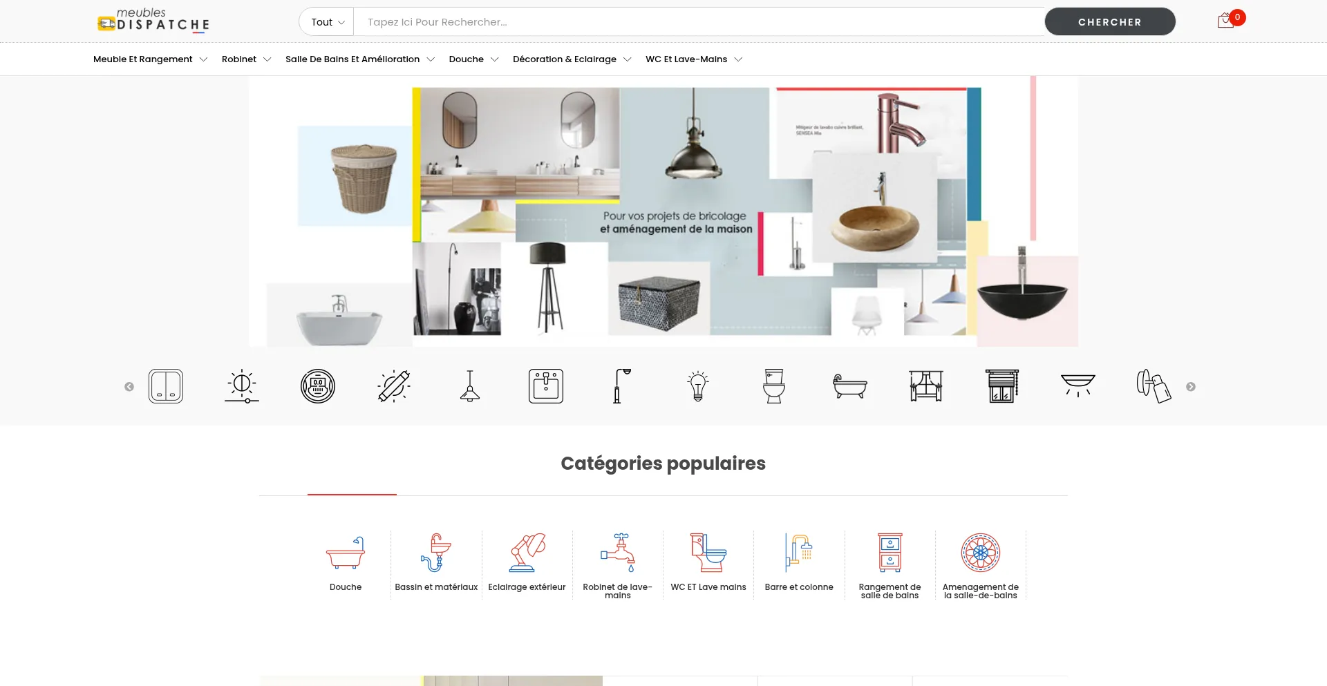Click the search text input field
1327x686 pixels.
click(698, 22)
